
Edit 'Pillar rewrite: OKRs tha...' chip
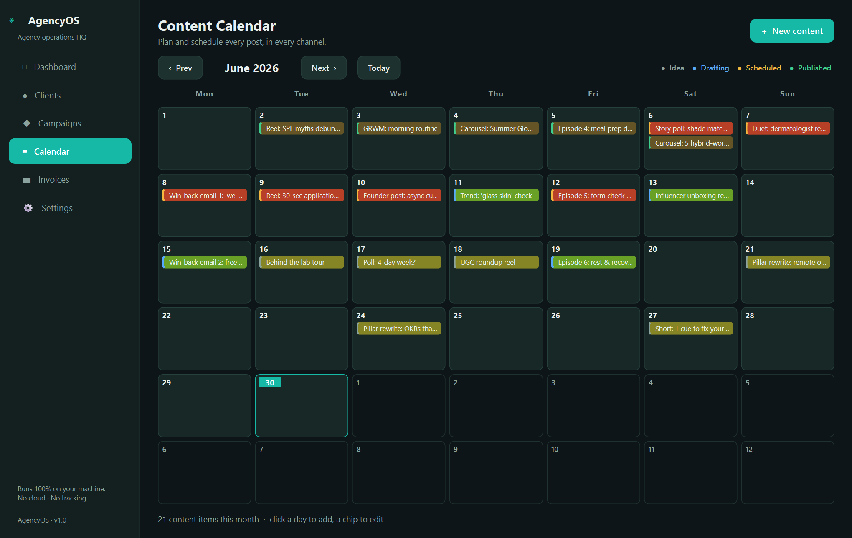(x=399, y=329)
